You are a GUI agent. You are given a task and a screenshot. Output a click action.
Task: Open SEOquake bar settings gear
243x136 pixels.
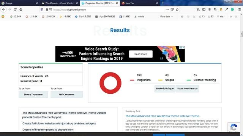click(x=231, y=17)
